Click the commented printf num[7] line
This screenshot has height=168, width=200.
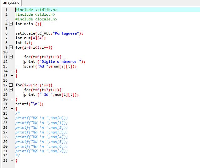coord(41,151)
